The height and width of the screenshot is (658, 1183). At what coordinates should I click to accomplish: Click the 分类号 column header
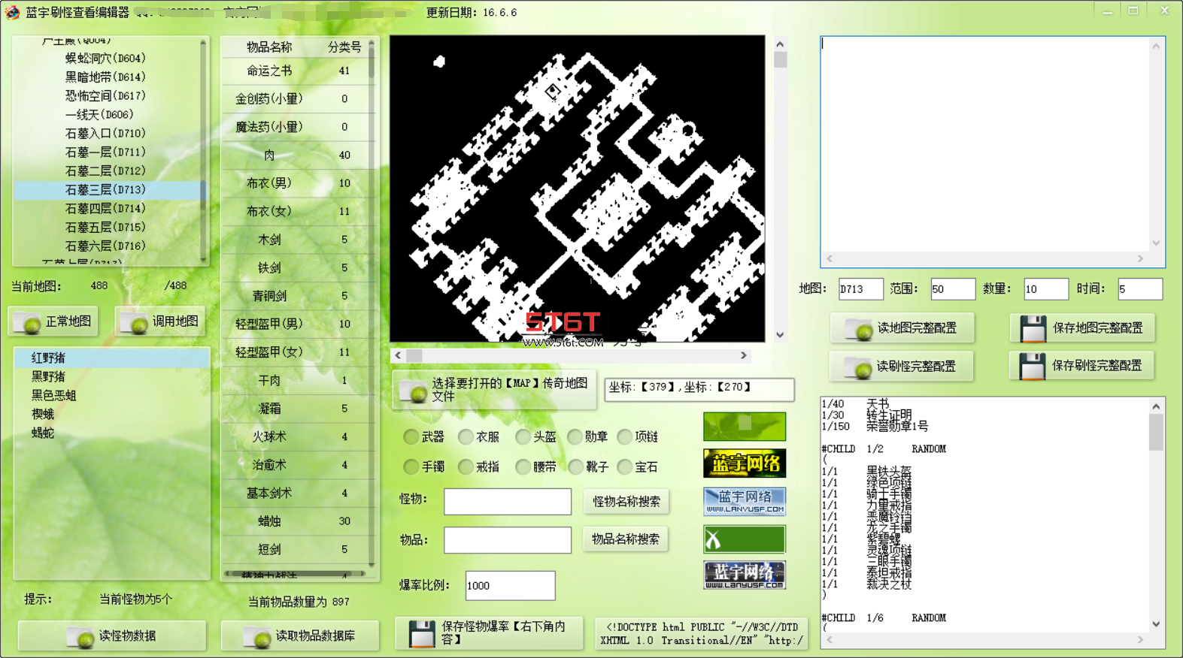344,47
